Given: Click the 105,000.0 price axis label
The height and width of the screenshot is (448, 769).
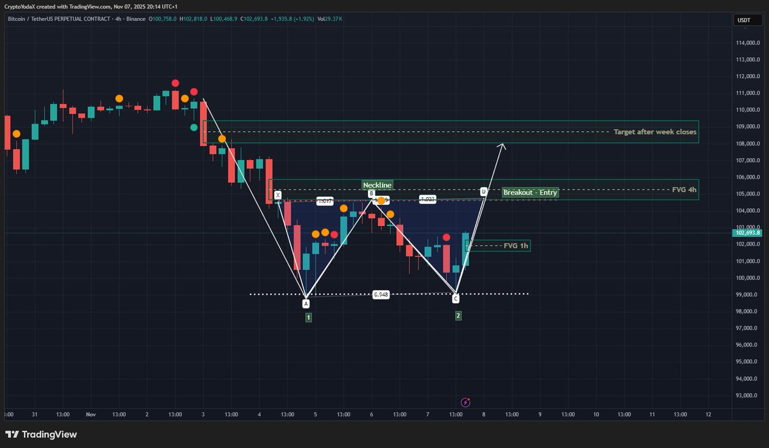Looking at the screenshot, I should (748, 194).
